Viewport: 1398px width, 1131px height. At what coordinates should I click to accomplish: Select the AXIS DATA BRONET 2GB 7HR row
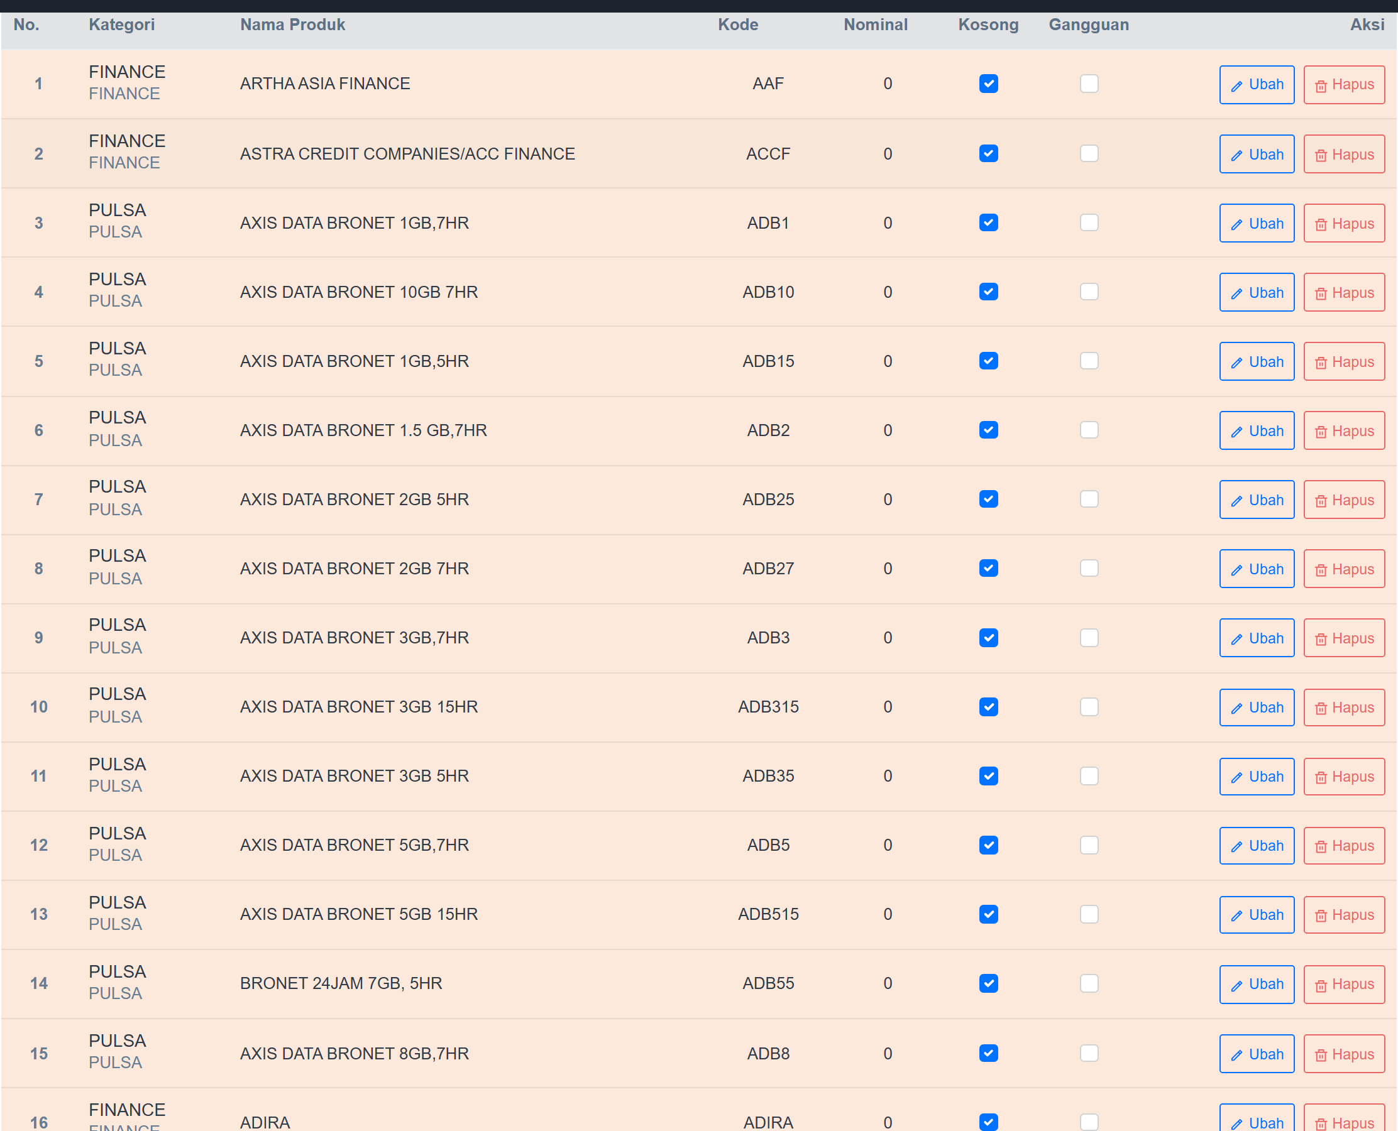698,569
